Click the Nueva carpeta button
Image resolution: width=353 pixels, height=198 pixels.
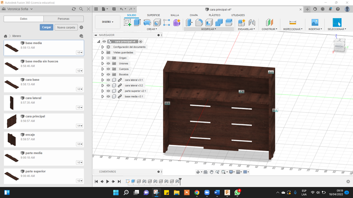coord(66,27)
